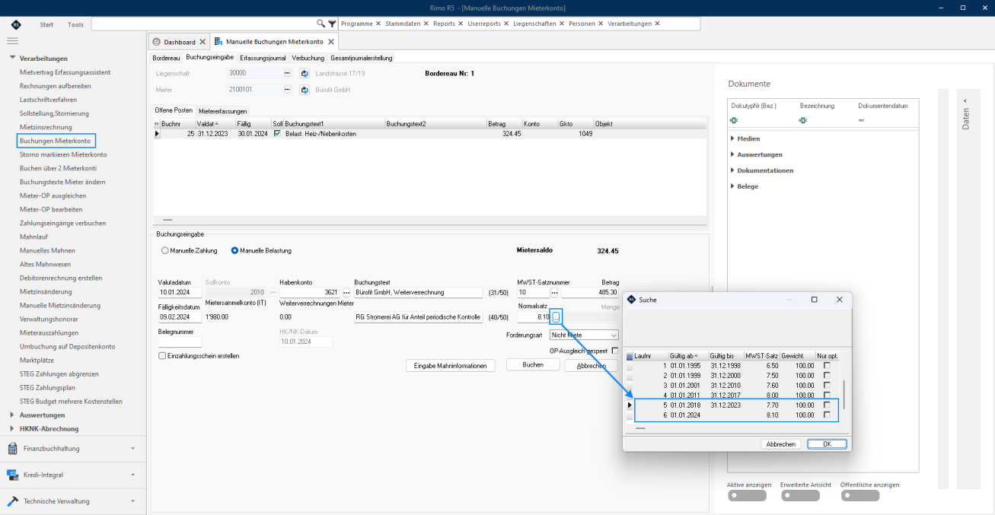Click the search magnifier icon in the top bar
The image size is (995, 515).
321,24
